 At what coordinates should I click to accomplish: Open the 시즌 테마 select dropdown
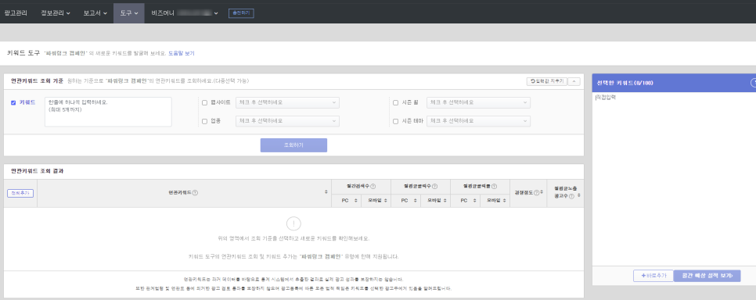point(478,121)
